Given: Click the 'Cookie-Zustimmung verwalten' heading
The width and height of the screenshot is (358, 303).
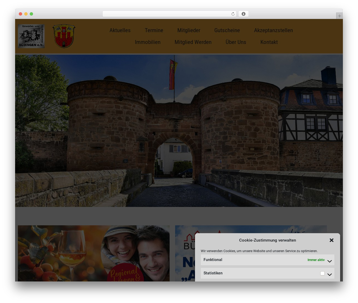Looking at the screenshot, I should click(267, 240).
